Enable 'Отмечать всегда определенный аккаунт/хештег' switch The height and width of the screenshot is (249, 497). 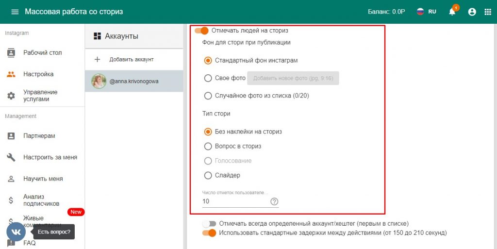coord(209,224)
